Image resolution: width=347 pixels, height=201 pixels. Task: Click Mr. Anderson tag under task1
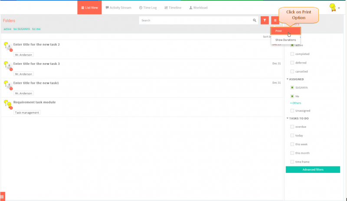(x=23, y=93)
